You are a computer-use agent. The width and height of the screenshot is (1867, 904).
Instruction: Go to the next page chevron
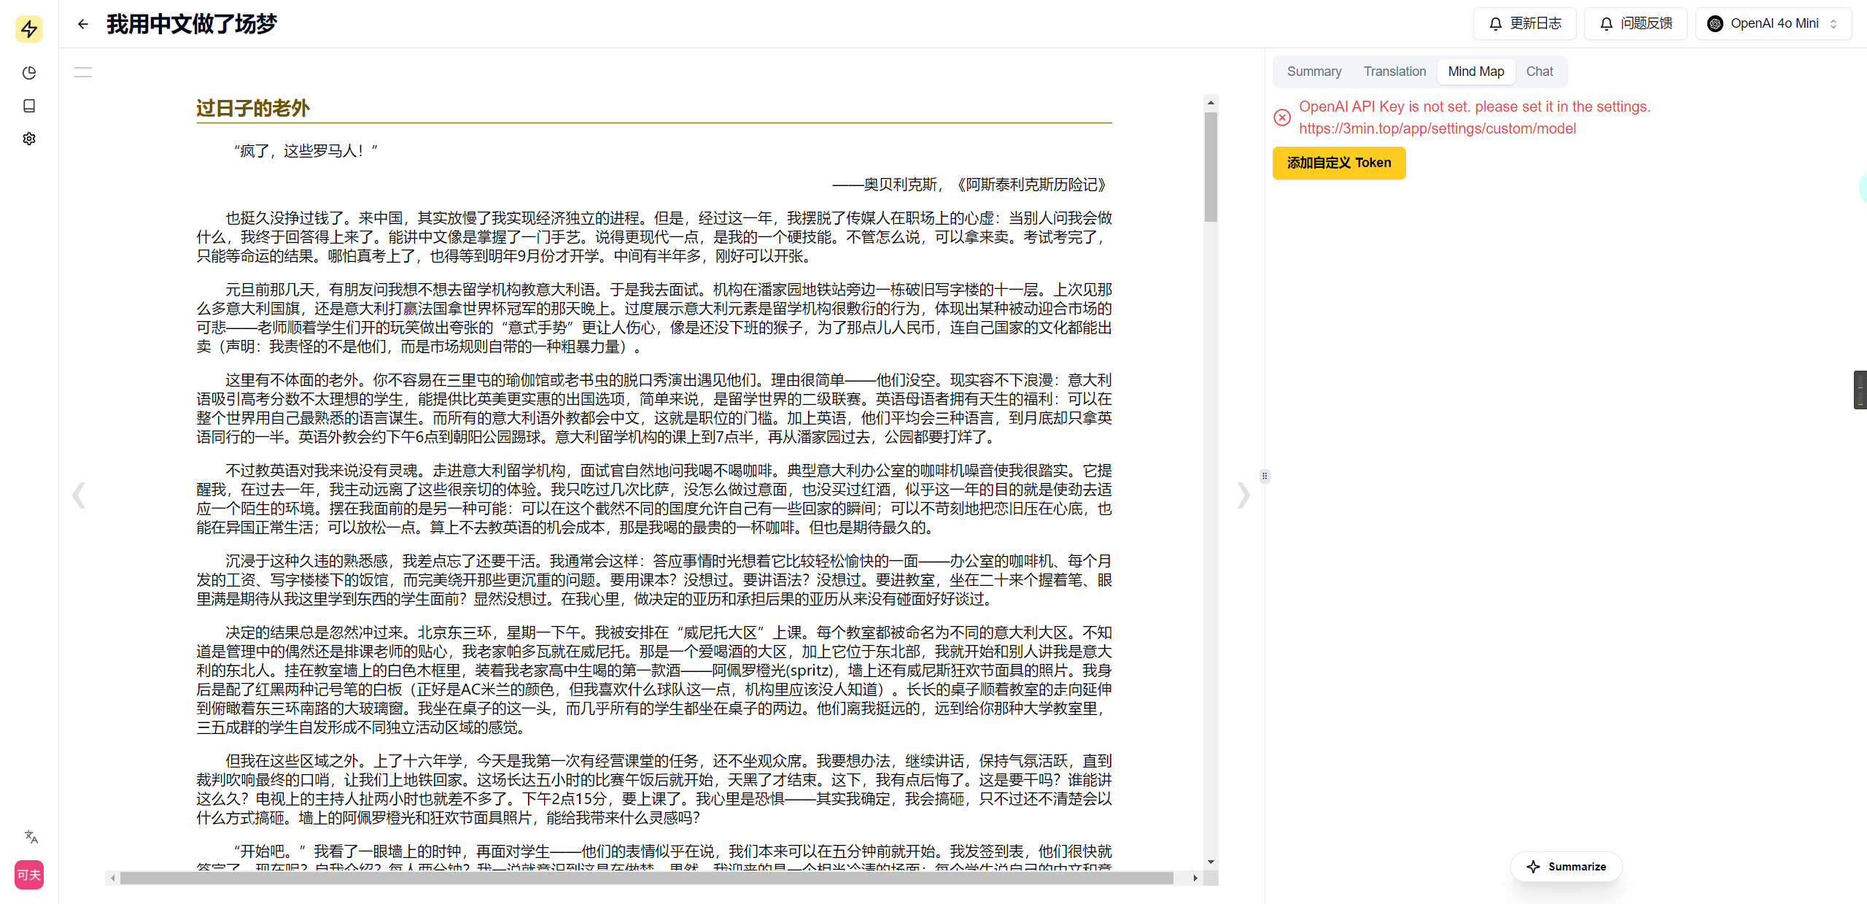[1243, 495]
